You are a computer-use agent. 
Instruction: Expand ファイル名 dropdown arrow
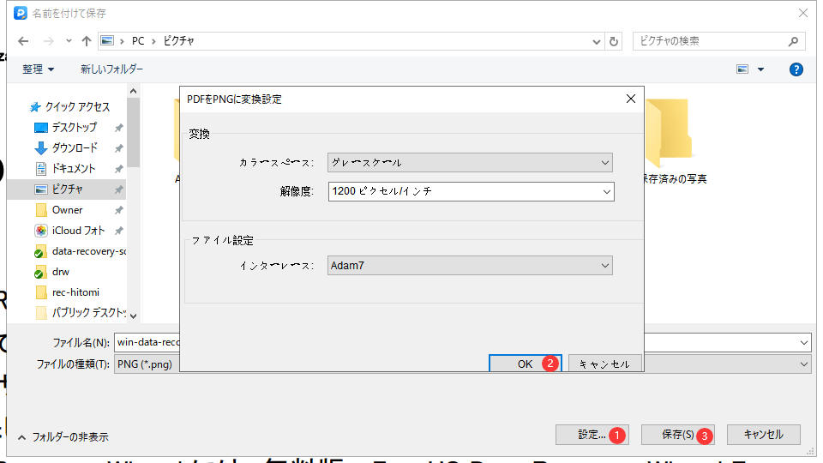click(x=803, y=343)
